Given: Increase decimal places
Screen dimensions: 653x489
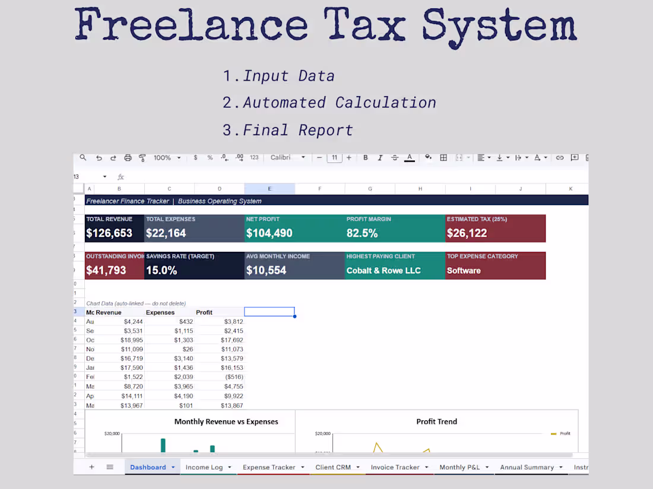Looking at the screenshot, I should coord(239,158).
